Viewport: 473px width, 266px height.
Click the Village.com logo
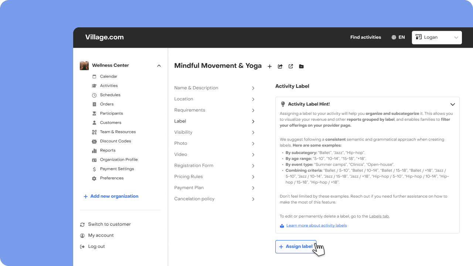coord(105,37)
